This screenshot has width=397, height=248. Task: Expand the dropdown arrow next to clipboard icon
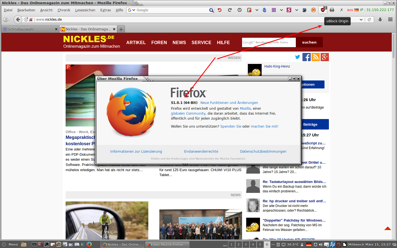(x=257, y=10)
